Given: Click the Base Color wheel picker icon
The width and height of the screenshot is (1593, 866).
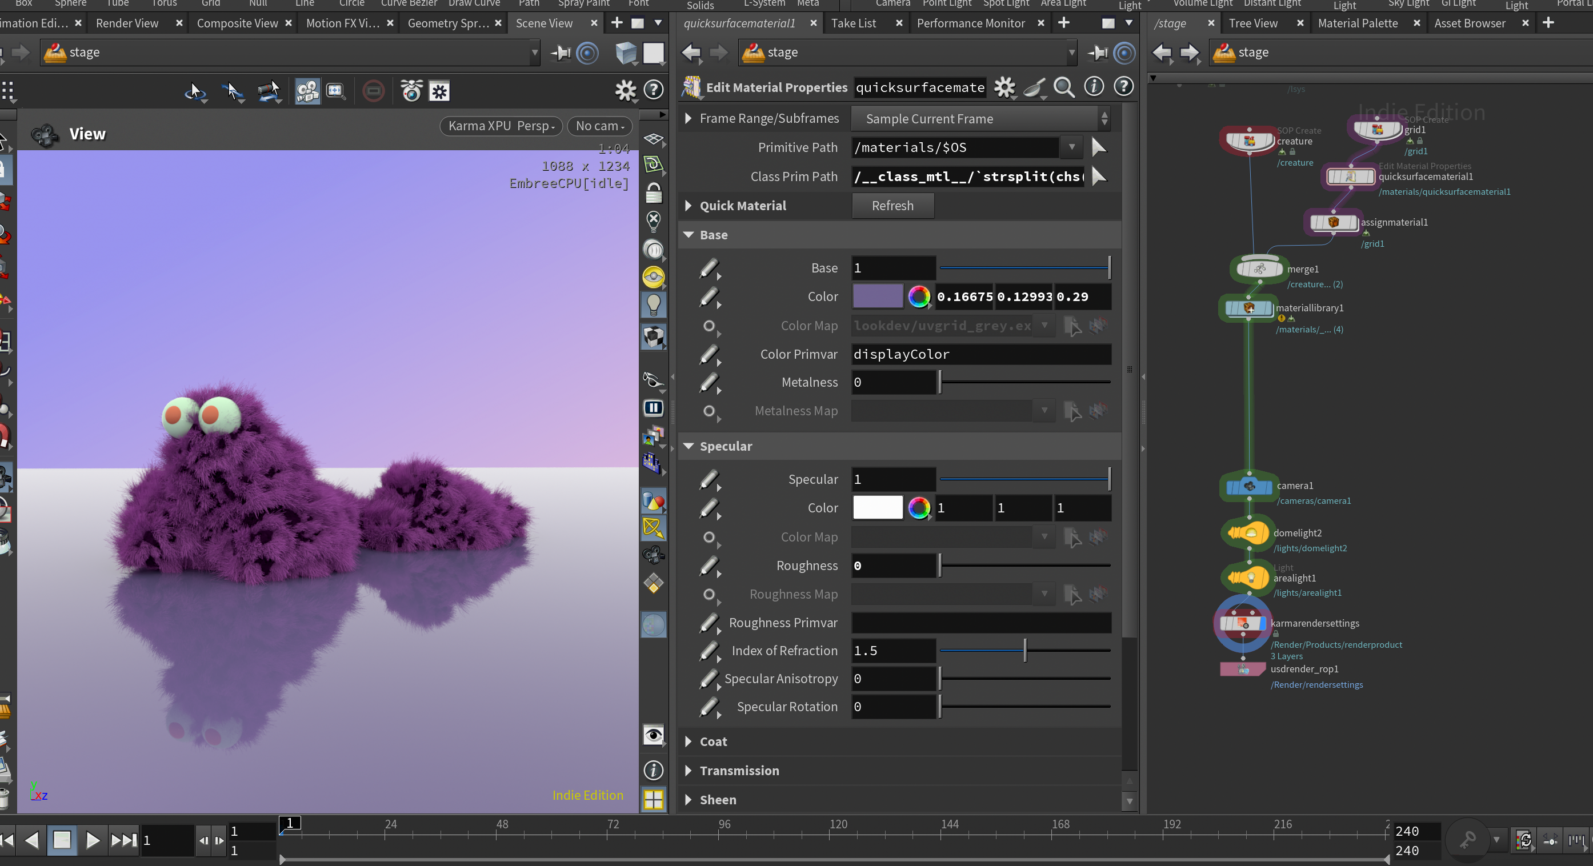Looking at the screenshot, I should tap(919, 296).
